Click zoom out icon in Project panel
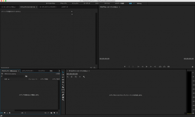 7,113
